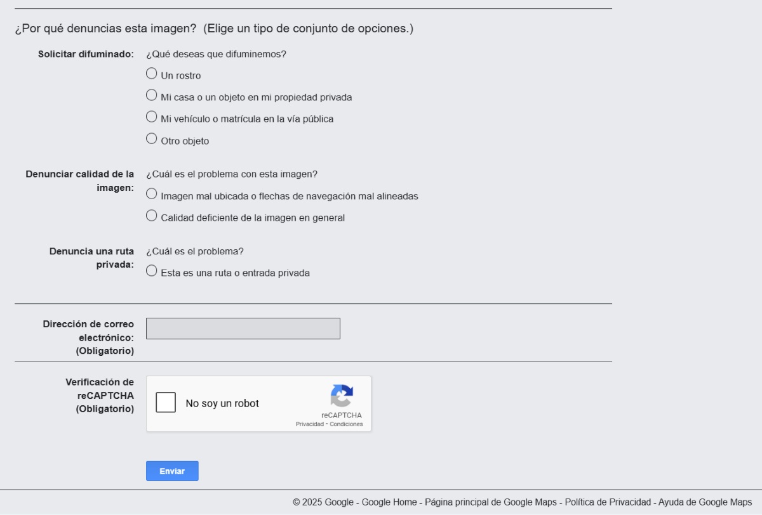This screenshot has height=515, width=762.
Task: Open reCAPTCHA "Privacidad" link
Action: (x=309, y=424)
